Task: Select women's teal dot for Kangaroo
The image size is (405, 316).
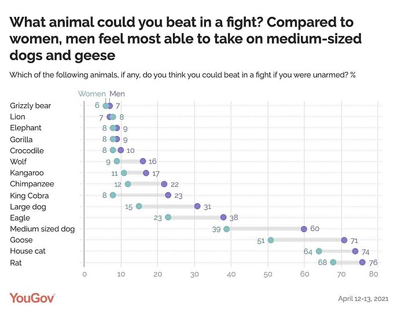Action: 124,172
